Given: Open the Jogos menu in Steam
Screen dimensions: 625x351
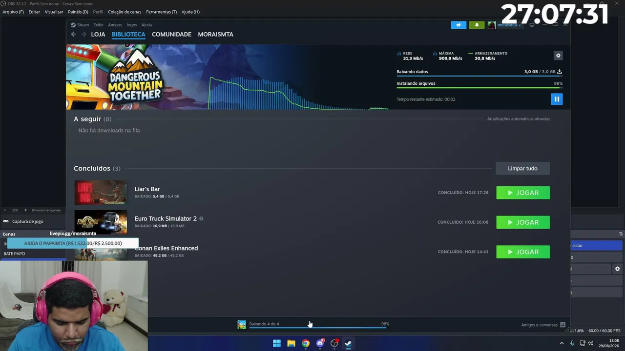Looking at the screenshot, I should 131,25.
